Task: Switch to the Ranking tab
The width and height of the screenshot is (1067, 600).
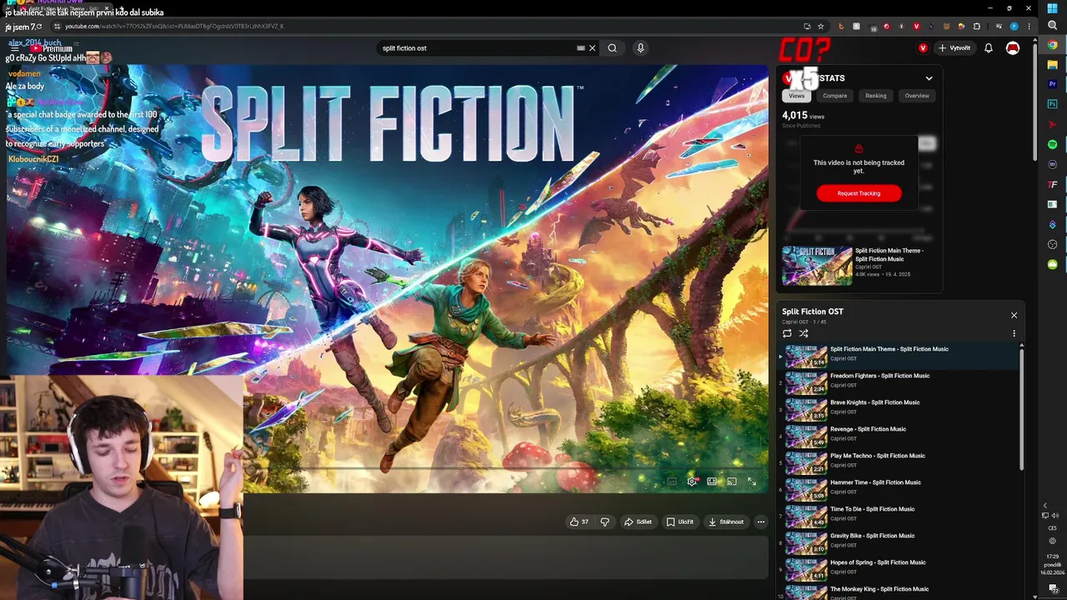Action: (x=875, y=96)
